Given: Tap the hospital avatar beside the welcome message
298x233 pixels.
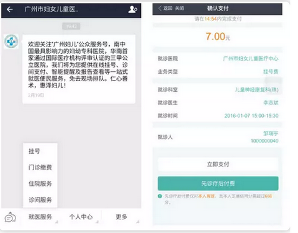Looking at the screenshot, I should click(x=11, y=42).
